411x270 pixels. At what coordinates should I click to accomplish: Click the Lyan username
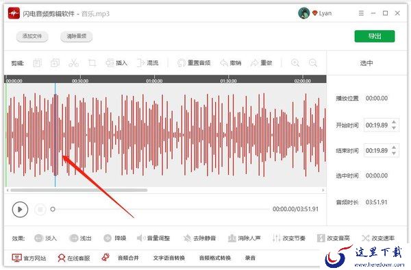[325, 13]
